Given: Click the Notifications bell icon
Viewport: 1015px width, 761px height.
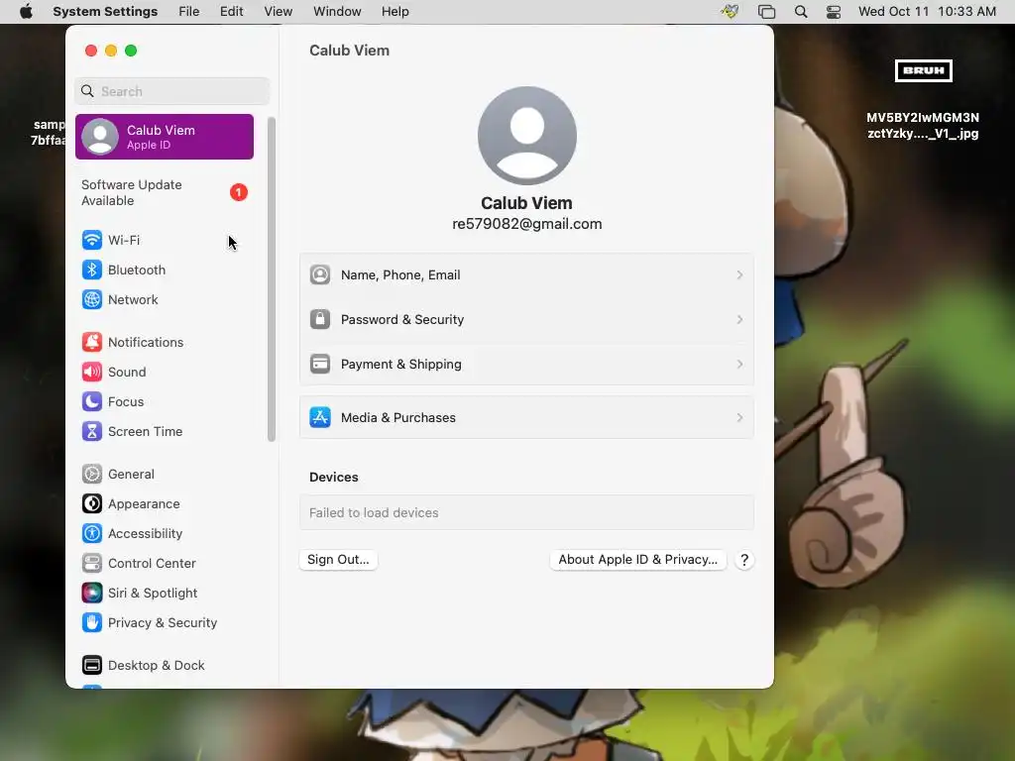Looking at the screenshot, I should pyautogui.click(x=92, y=342).
